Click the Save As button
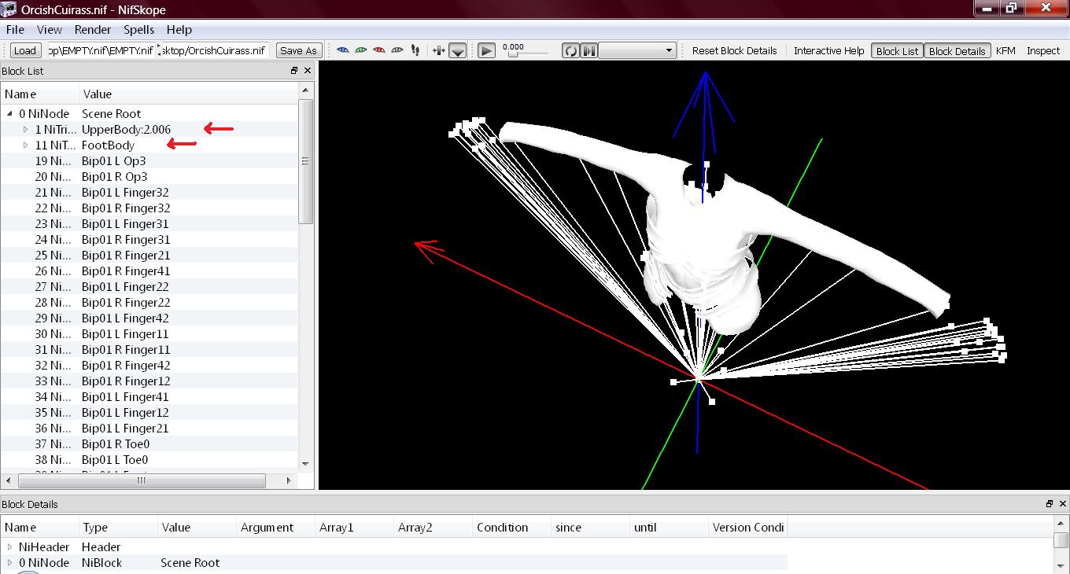This screenshot has height=574, width=1070. click(x=298, y=51)
